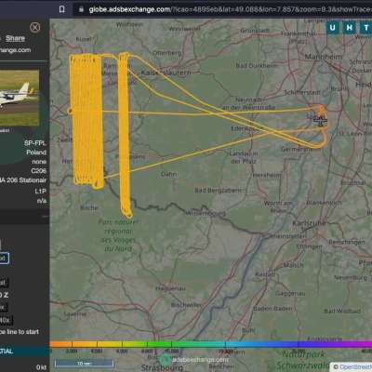Click Haguenau label on map

point(170,288)
